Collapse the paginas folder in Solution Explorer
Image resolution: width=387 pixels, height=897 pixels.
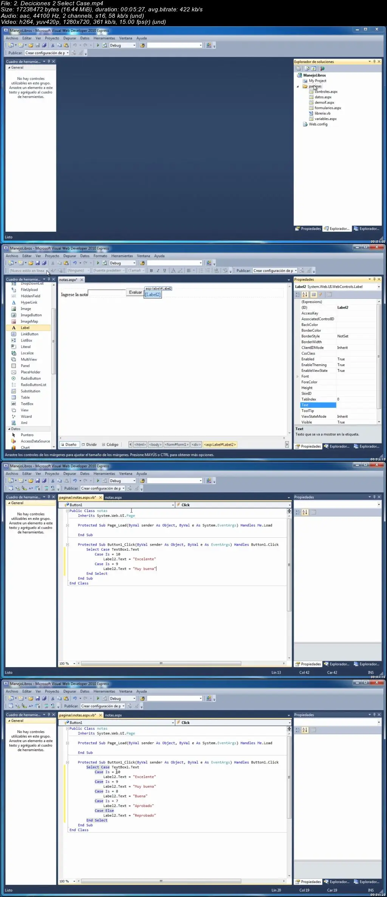coord(297,86)
